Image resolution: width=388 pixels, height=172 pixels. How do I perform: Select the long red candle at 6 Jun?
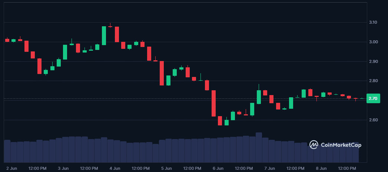pyautogui.click(x=213, y=103)
